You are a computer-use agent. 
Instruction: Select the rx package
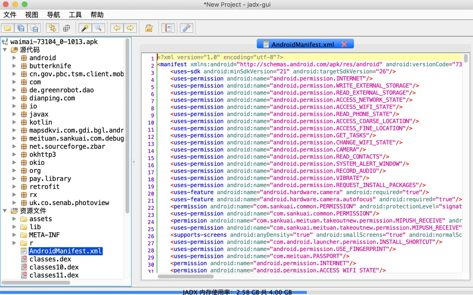tap(33, 195)
